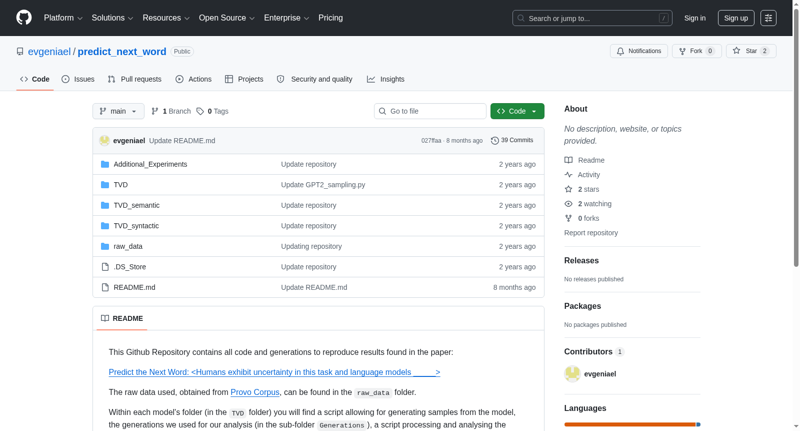Click Report repository
The image size is (800, 431).
coord(591,233)
